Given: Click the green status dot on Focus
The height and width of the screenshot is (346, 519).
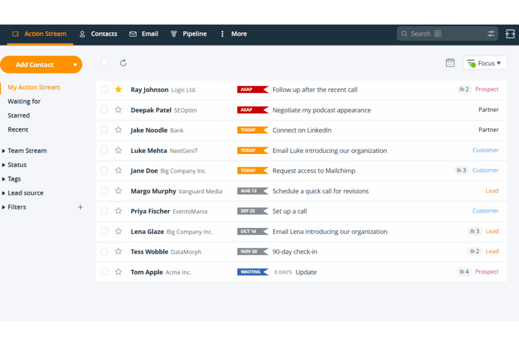Looking at the screenshot, I should 472,63.
